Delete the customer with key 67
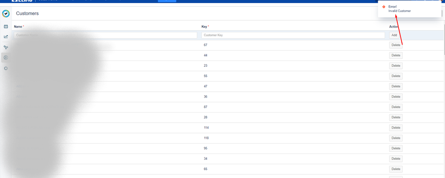 [x=396, y=45]
